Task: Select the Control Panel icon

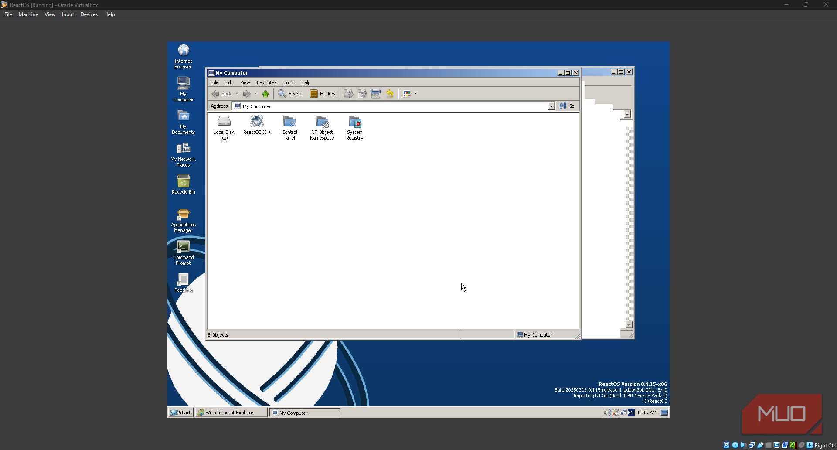Action: (289, 127)
